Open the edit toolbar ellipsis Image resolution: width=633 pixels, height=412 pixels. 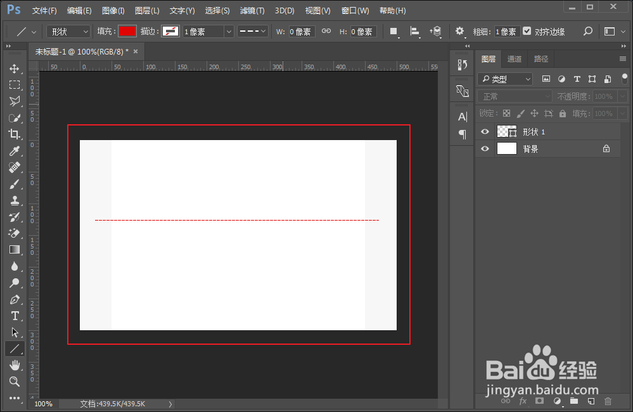click(x=15, y=398)
